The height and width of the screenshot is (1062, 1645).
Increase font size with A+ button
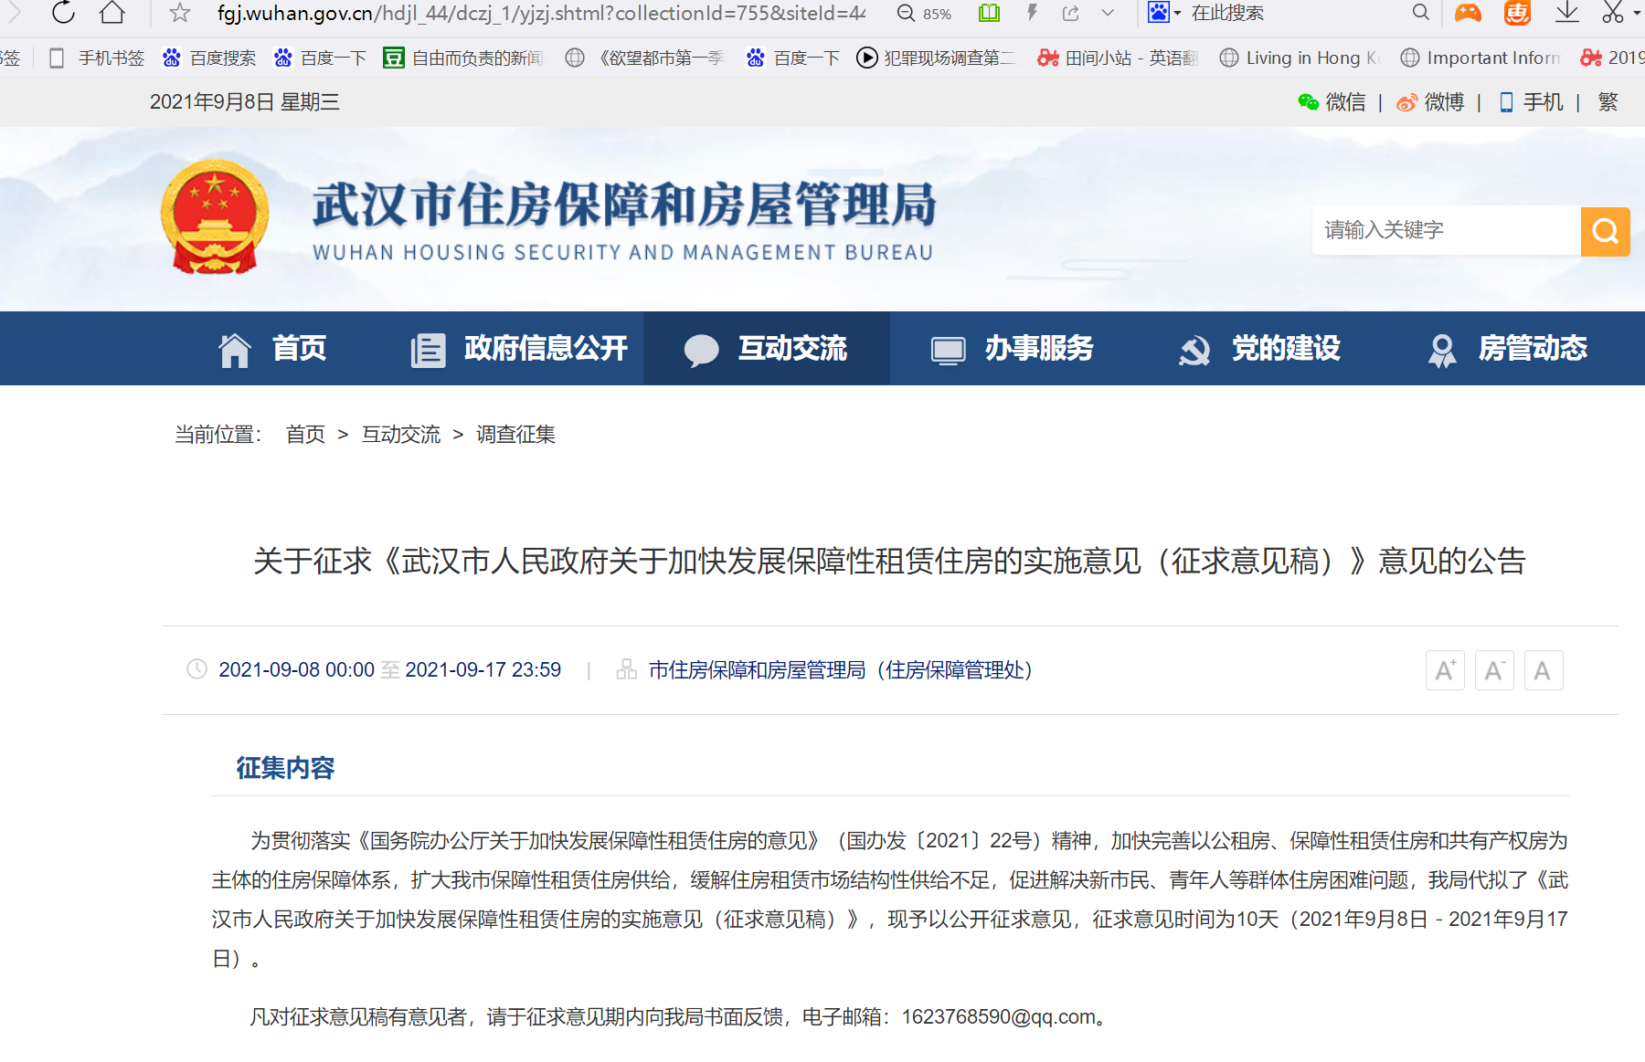[x=1445, y=671]
